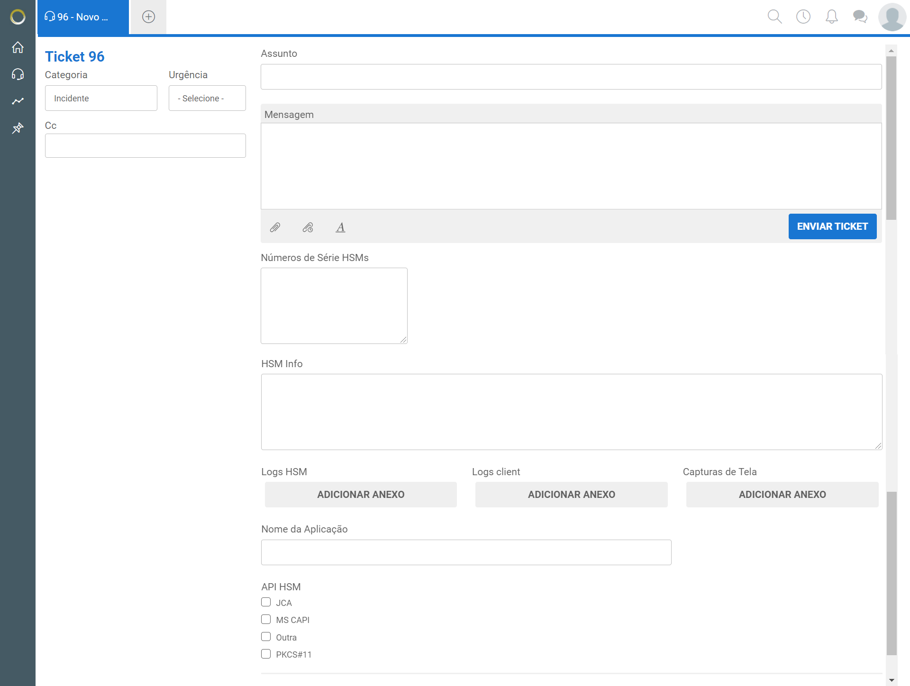The height and width of the screenshot is (686, 910).
Task: Check the JCA checkbox
Action: pos(266,602)
